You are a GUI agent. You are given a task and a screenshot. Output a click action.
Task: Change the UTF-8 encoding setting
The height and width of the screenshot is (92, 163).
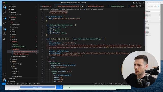coord(111,84)
